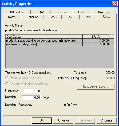
Task: Switch to the Font tab
Action: tap(70, 17)
